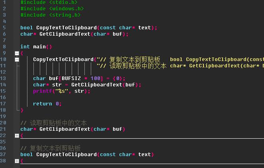Viewport: 264px width, 168px height.
Task: Collapse the fold marker beside line 10
Action: pyautogui.click(x=17, y=59)
